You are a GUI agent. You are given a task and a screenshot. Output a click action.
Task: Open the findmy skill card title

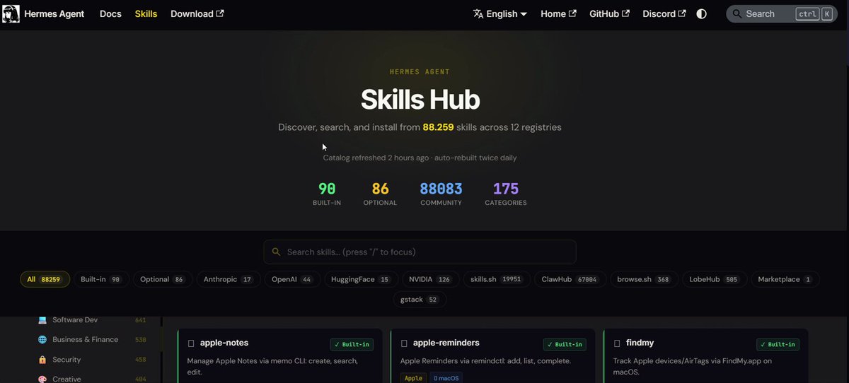click(640, 343)
